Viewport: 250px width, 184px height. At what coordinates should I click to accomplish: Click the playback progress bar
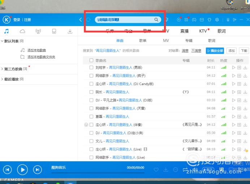tap(98, 173)
